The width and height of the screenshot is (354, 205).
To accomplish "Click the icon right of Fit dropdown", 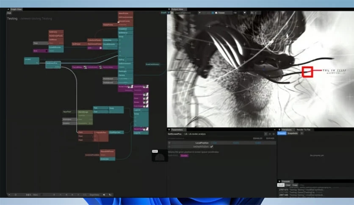I will coord(252,13).
